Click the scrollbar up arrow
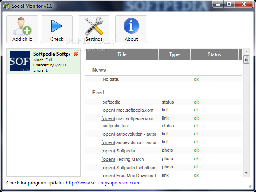Viewport: 256px width, 192px height. (x=246, y=52)
